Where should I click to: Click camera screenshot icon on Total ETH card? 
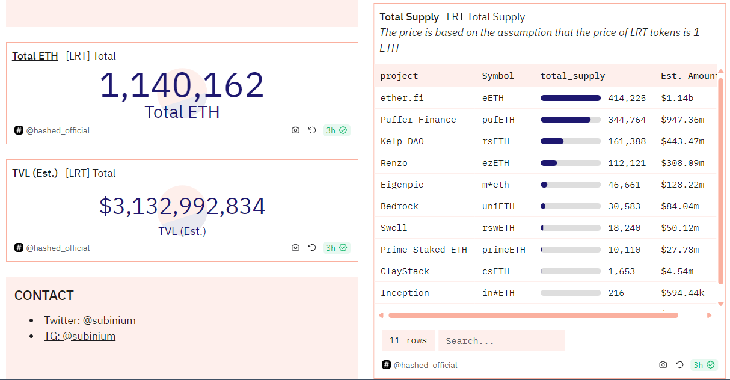[x=295, y=130]
